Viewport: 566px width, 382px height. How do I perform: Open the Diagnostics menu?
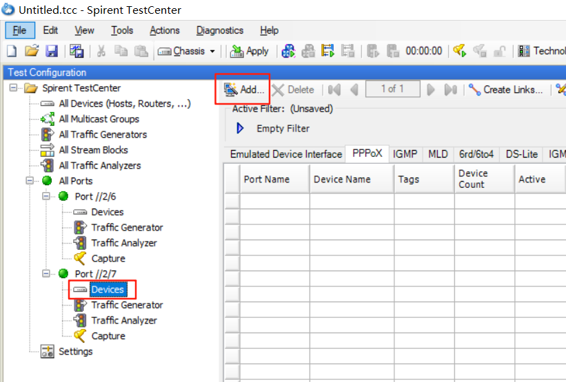point(220,30)
